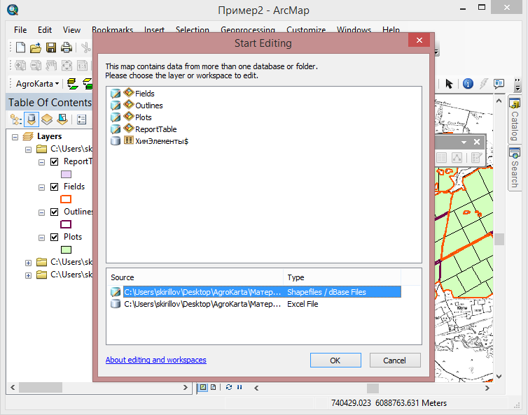Image resolution: width=528 pixels, height=415 pixels.
Task: List By Selection in Table Of Contents
Action: pyautogui.click(x=62, y=119)
